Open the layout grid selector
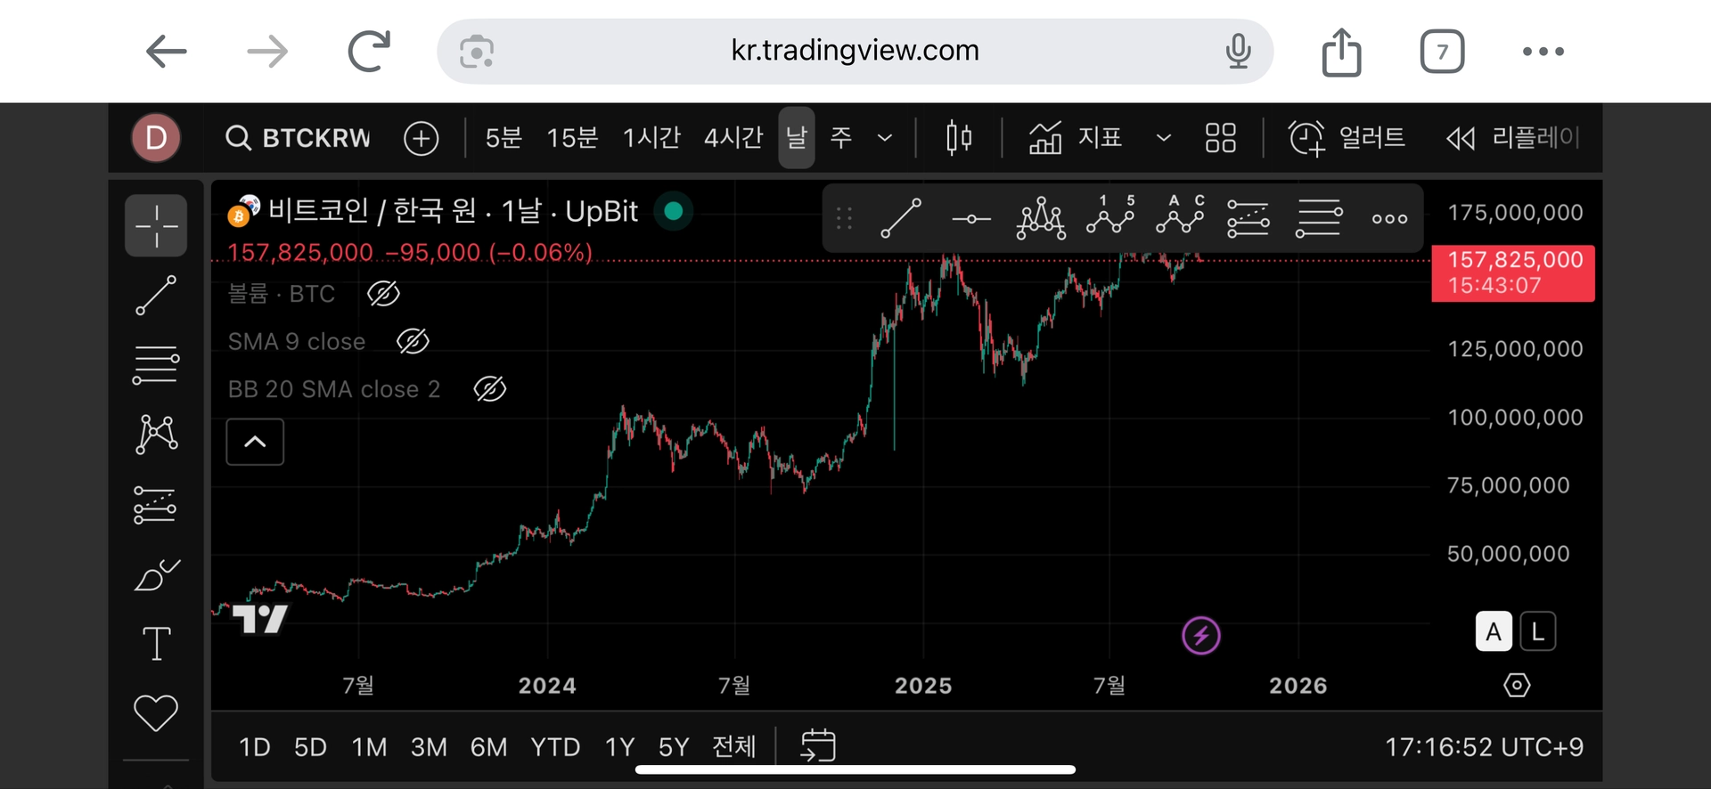 click(x=1220, y=138)
